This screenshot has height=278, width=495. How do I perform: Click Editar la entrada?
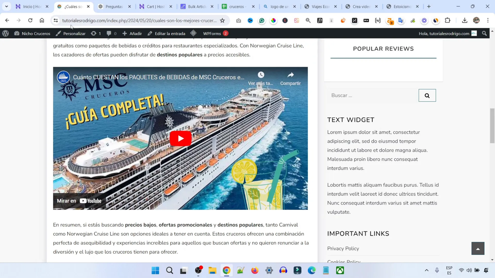[166, 33]
